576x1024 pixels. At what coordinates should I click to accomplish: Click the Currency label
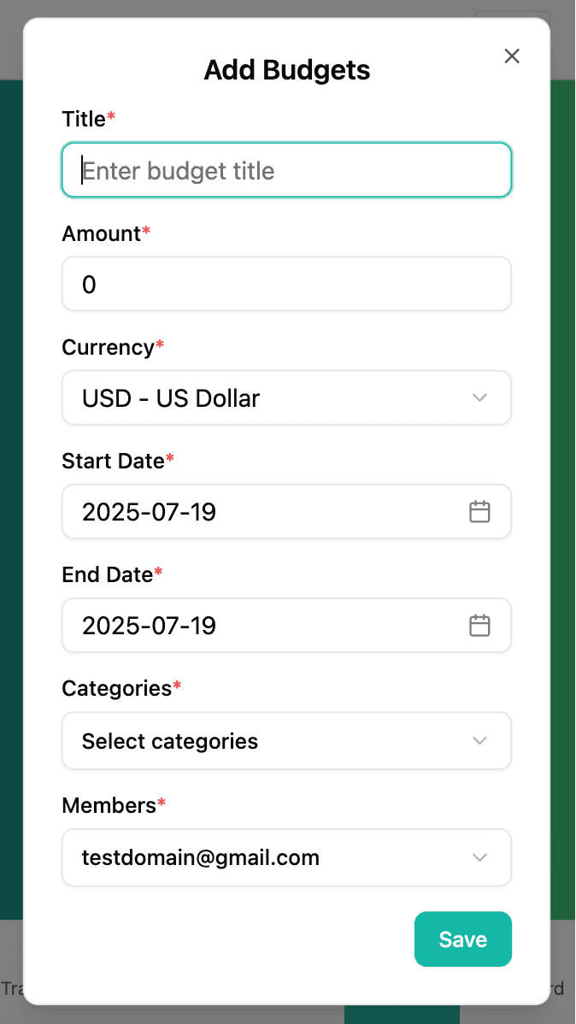click(108, 347)
